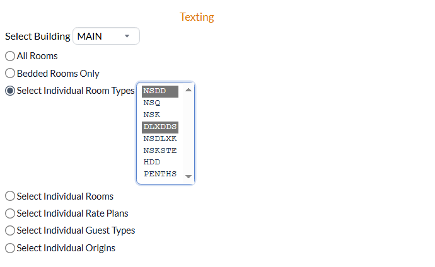The image size is (435, 267).
Task: Select the NSKSTE room type entry
Action: click(x=160, y=151)
